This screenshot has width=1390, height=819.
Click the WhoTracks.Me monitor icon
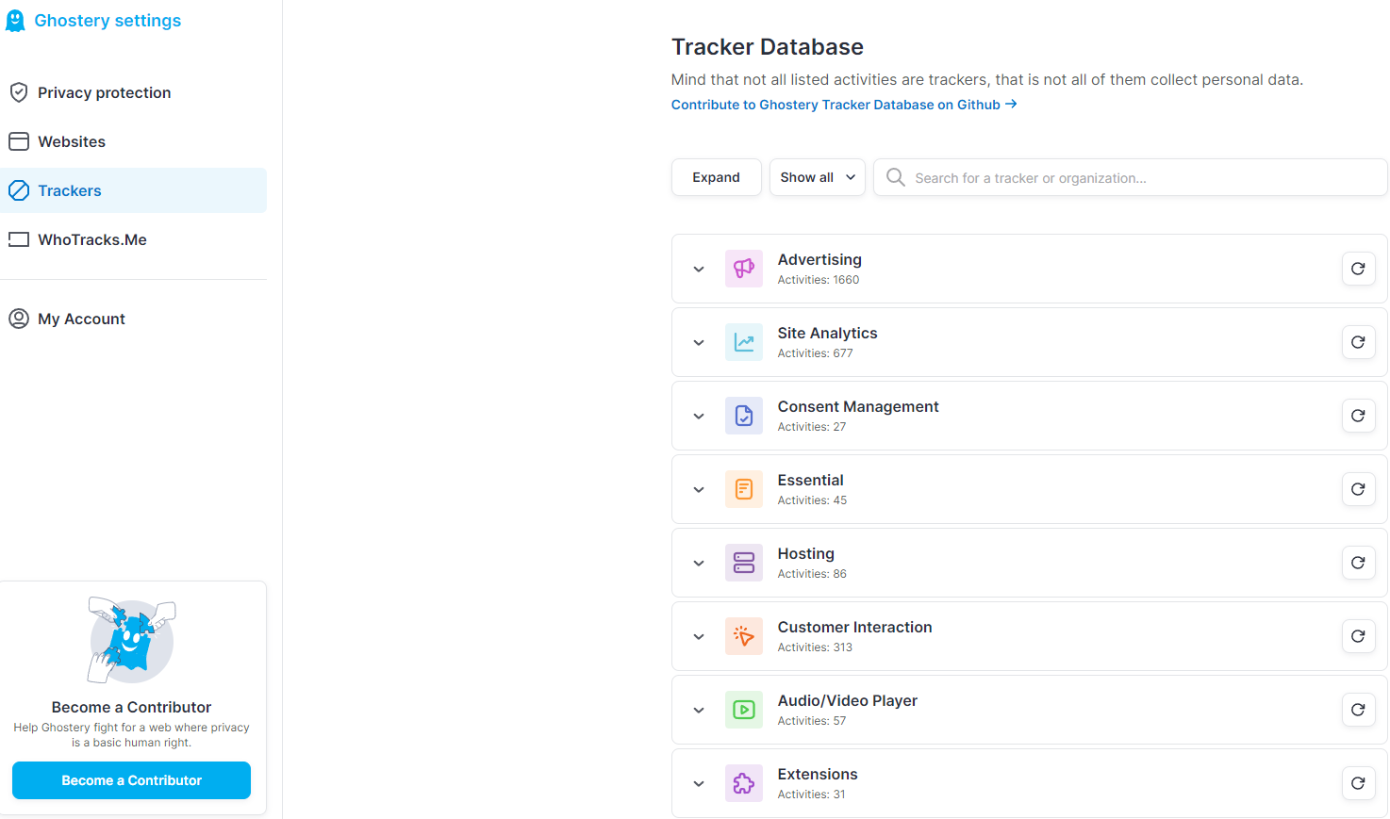pyautogui.click(x=19, y=239)
